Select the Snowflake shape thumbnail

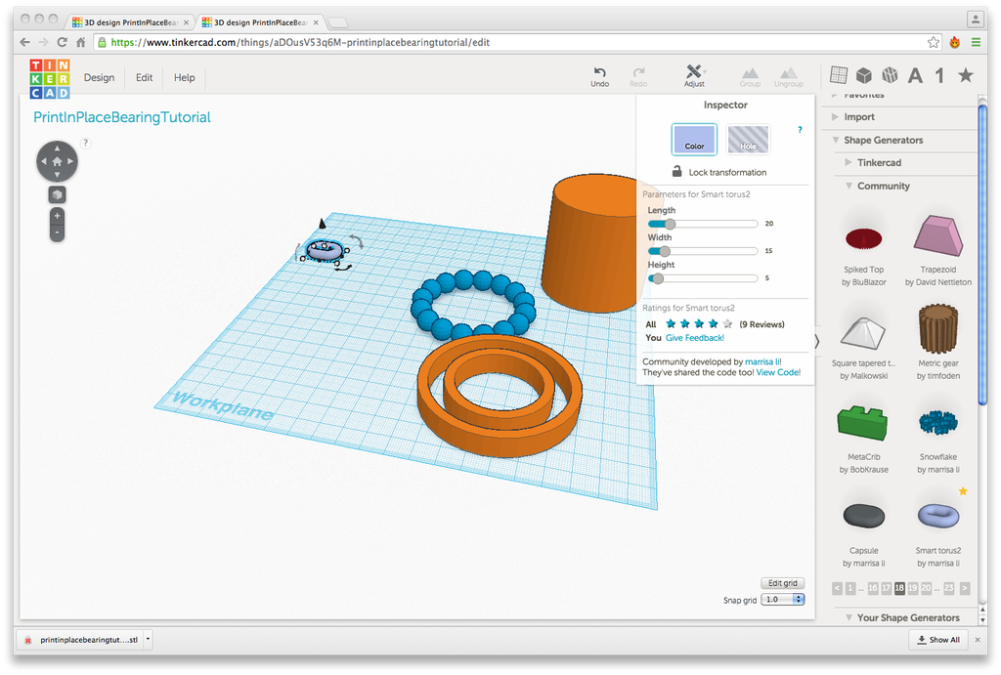point(937,422)
